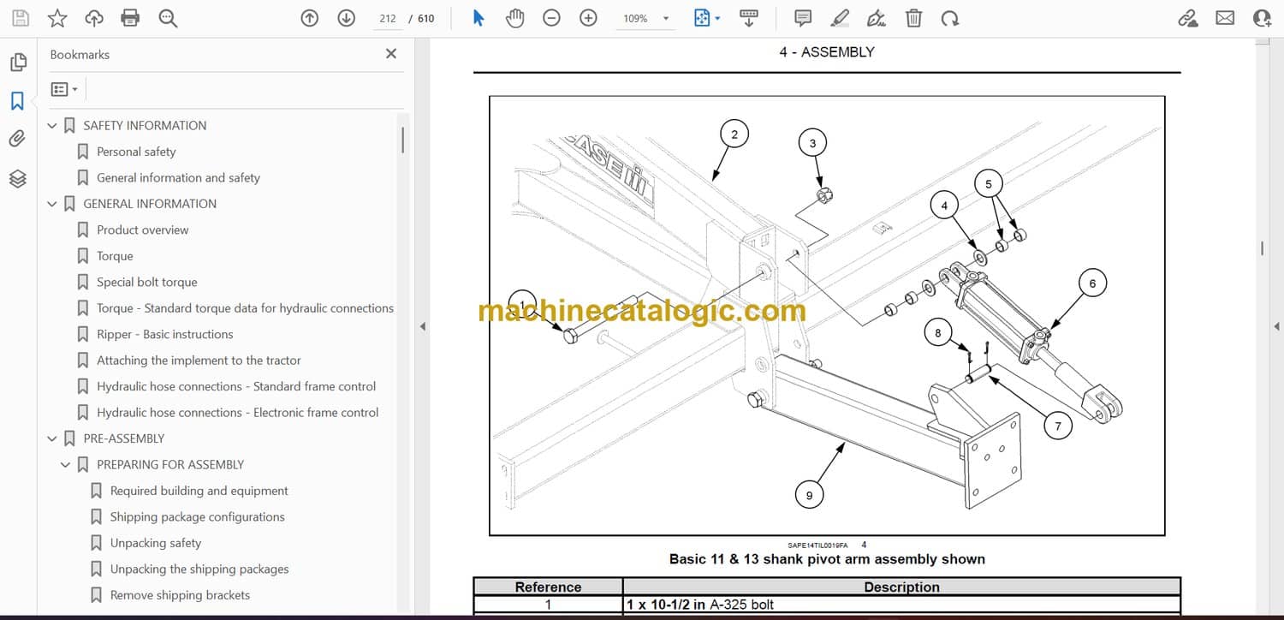Collapse the GENERAL INFORMATION bookmark group
Image resolution: width=1284 pixels, height=620 pixels.
pos(52,204)
